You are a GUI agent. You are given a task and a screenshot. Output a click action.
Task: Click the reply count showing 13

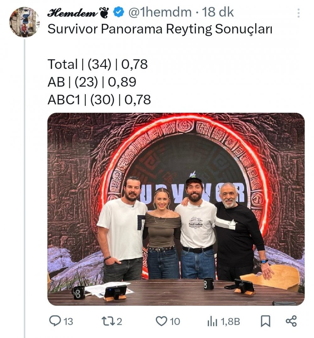(65, 321)
